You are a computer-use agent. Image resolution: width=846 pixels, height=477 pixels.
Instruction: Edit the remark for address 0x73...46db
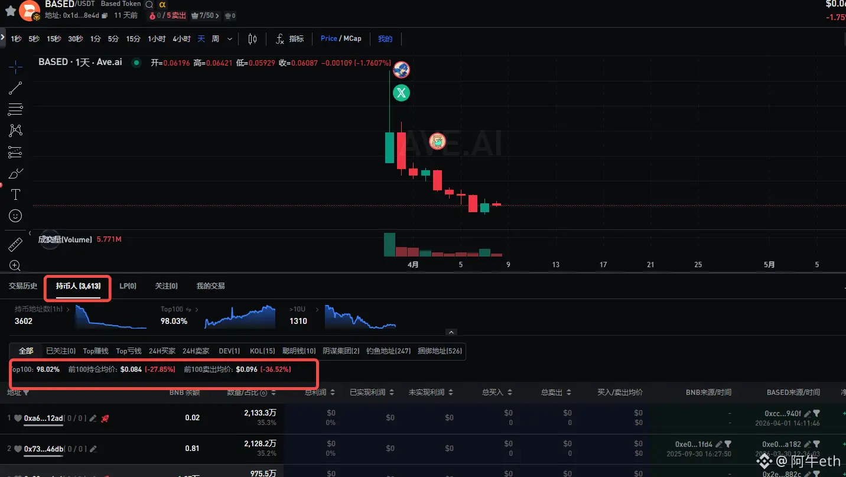(x=93, y=449)
